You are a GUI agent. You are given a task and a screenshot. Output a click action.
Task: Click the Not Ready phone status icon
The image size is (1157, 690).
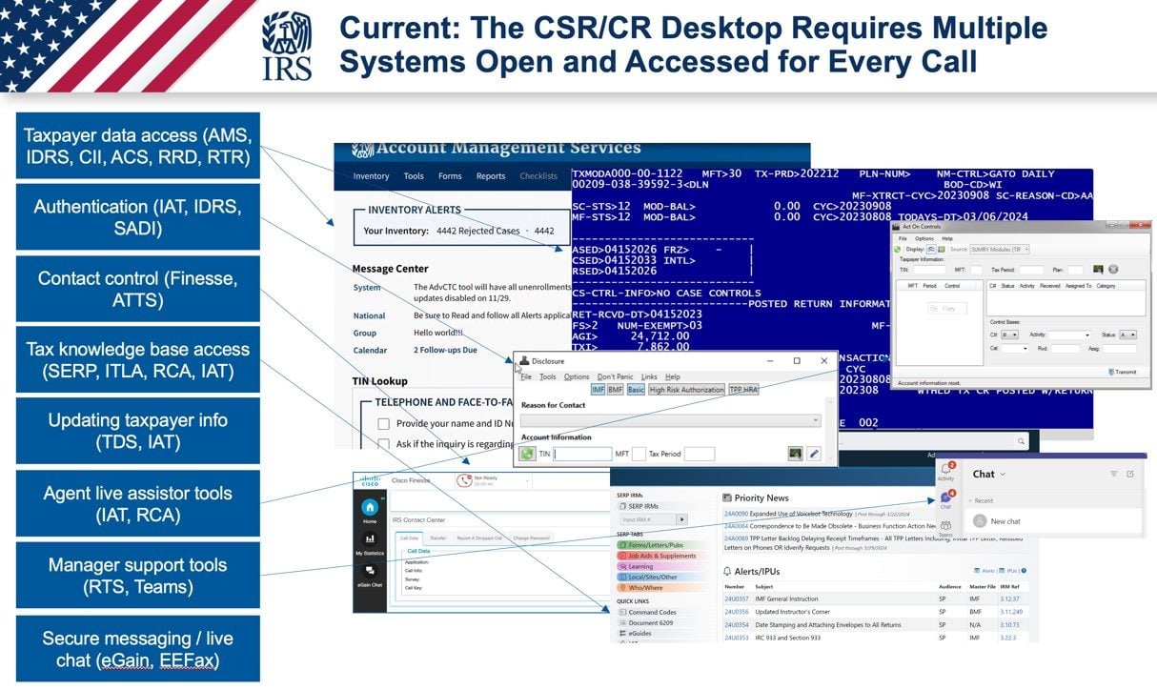[x=465, y=481]
